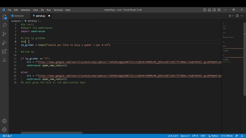246x138 pixels.
Task: Click the program breadcrumb folder
Action: point(16,21)
